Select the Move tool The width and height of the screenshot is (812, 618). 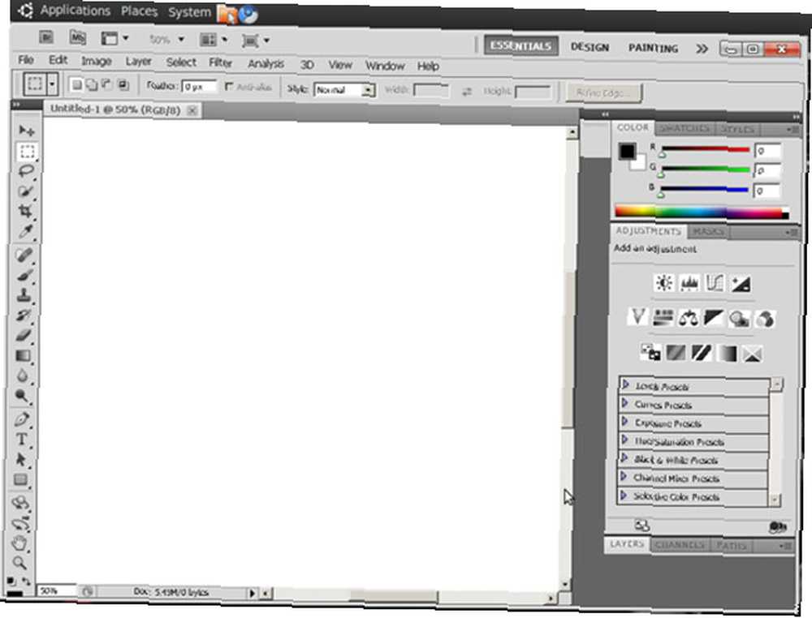[x=26, y=130]
